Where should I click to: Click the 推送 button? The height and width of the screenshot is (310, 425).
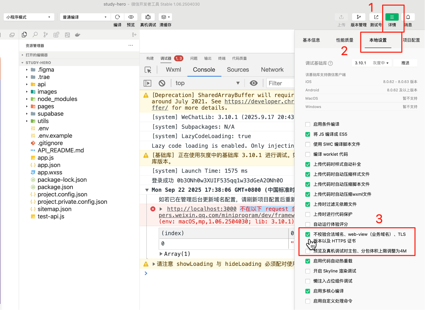[405, 63]
